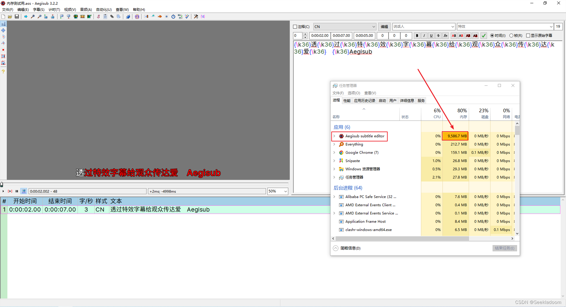Open Automation scripts manager icon
This screenshot has width=566, height=307.
coord(128,16)
